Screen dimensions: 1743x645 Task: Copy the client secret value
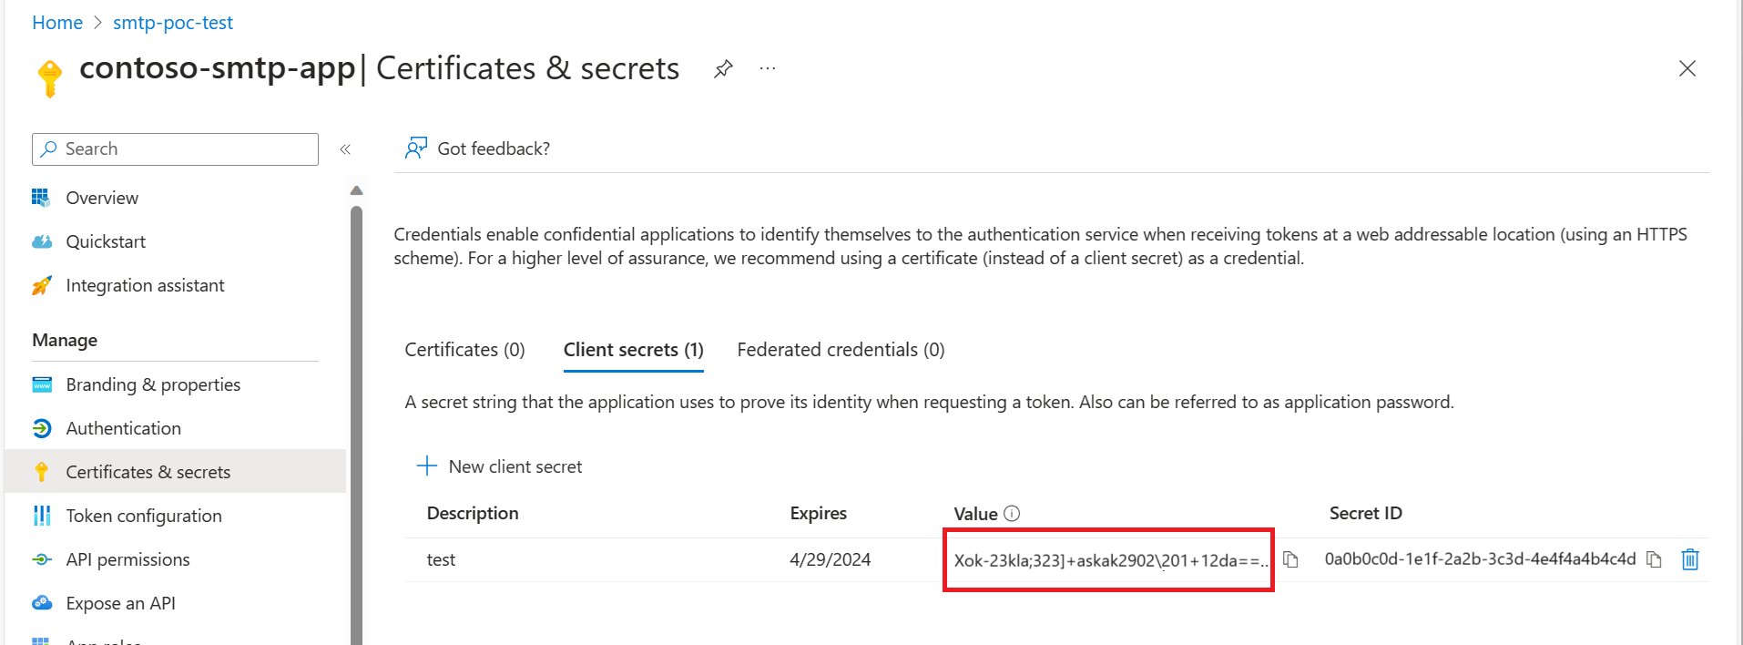point(1290,559)
